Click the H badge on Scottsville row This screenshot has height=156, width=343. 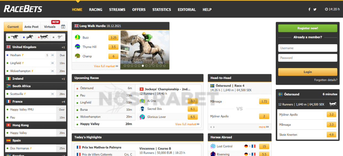coord(52,94)
